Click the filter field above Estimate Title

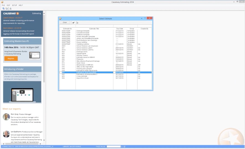pos(94,26)
